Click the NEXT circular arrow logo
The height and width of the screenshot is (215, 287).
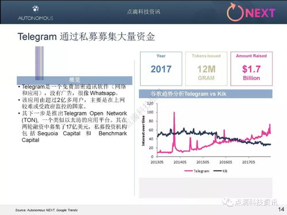(235, 12)
